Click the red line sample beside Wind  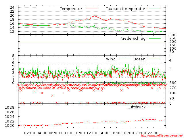pyautogui.click(x=125, y=59)
